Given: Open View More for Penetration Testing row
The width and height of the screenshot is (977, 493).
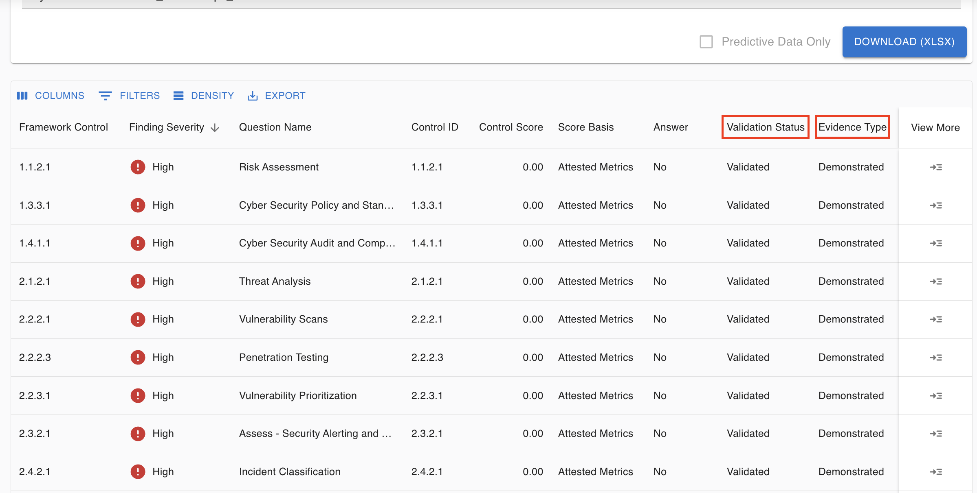Looking at the screenshot, I should click(x=935, y=358).
